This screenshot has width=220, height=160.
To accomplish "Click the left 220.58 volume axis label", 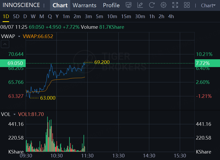I will coord(16,138).
